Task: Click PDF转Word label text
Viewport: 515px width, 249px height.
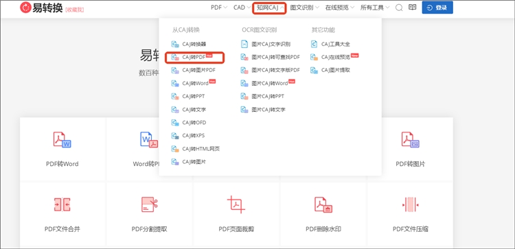Action: point(62,164)
